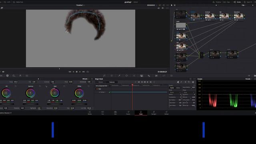This screenshot has width=256, height=144.
Task: Open the viewer timecode dropdown
Action: [152, 5]
